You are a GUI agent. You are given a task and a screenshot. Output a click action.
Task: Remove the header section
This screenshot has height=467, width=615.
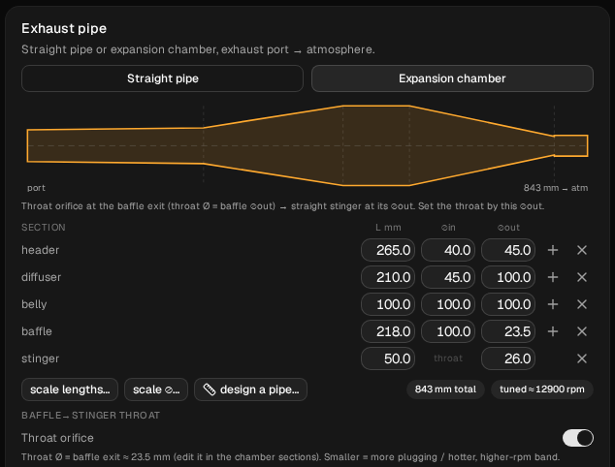point(582,250)
